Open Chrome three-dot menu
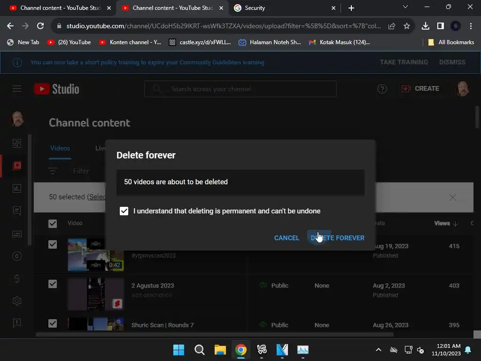Viewport: 481px width, 361px height. coord(471,26)
